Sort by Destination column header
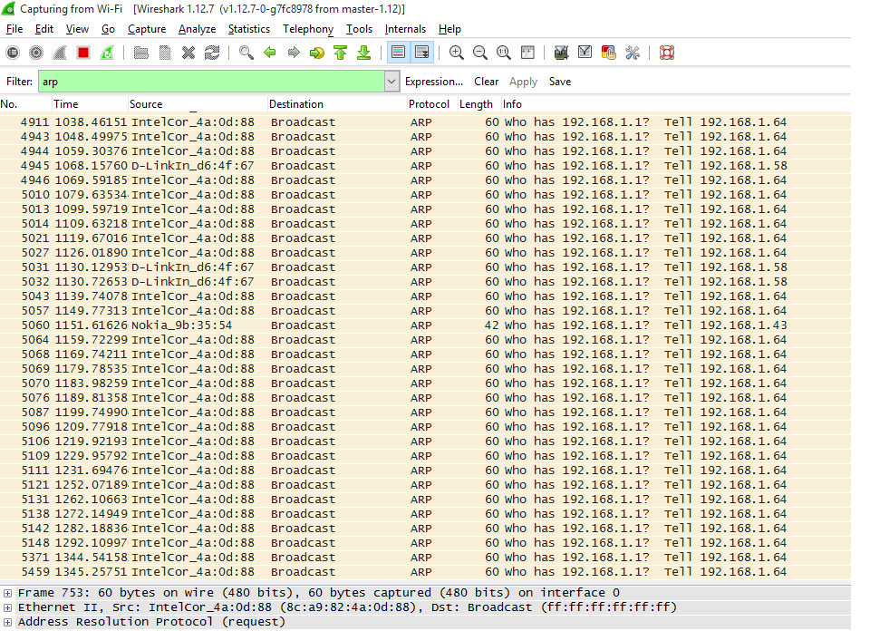 click(x=337, y=104)
